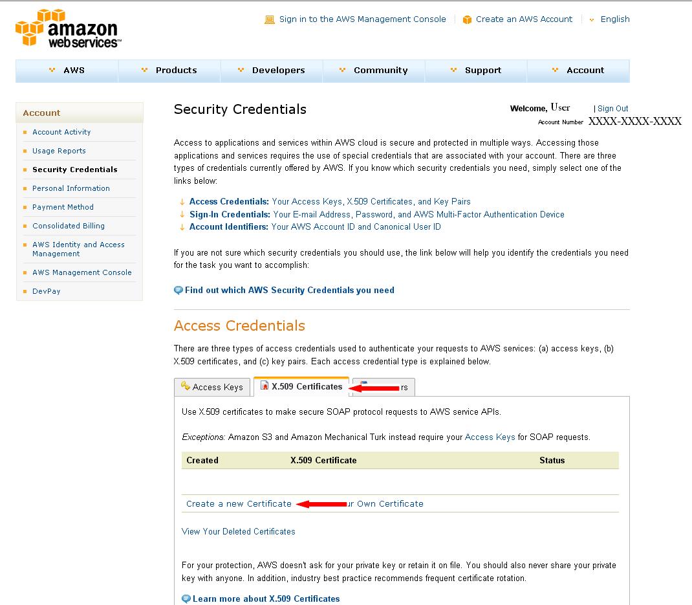Click the Sign Out link
The height and width of the screenshot is (605, 692).
point(612,109)
